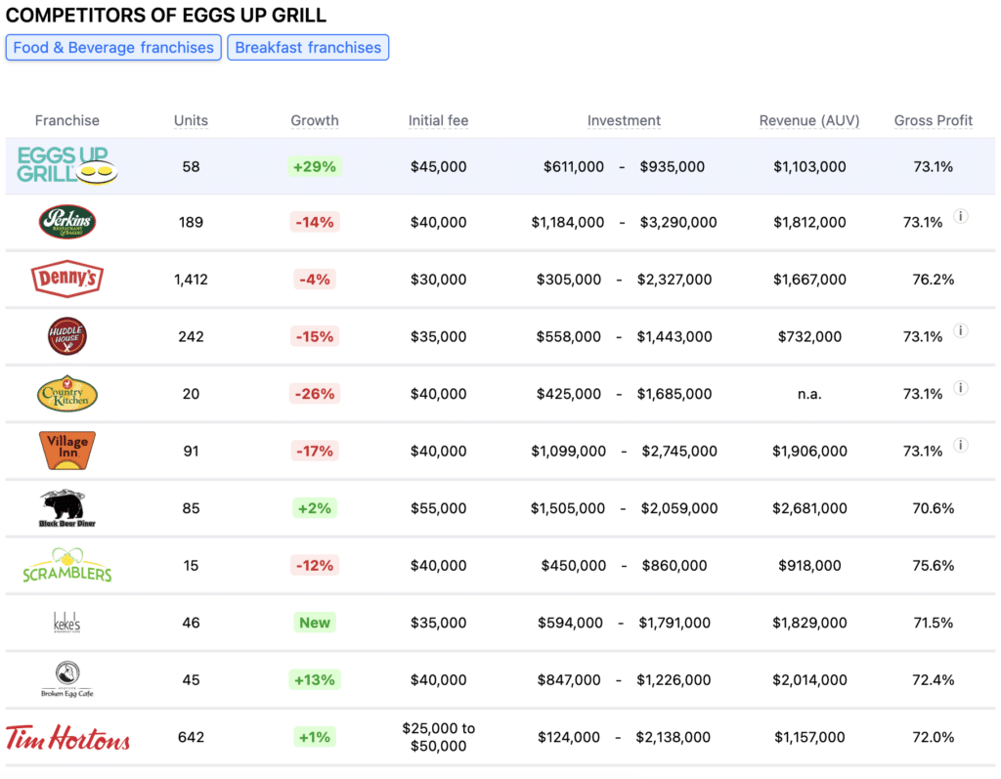The width and height of the screenshot is (1001, 779).
Task: Click the 71.5% gross profit value
Action: 934,623
